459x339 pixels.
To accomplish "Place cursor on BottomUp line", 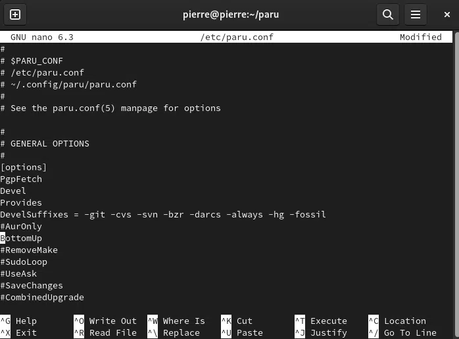I will click(x=21, y=238).
